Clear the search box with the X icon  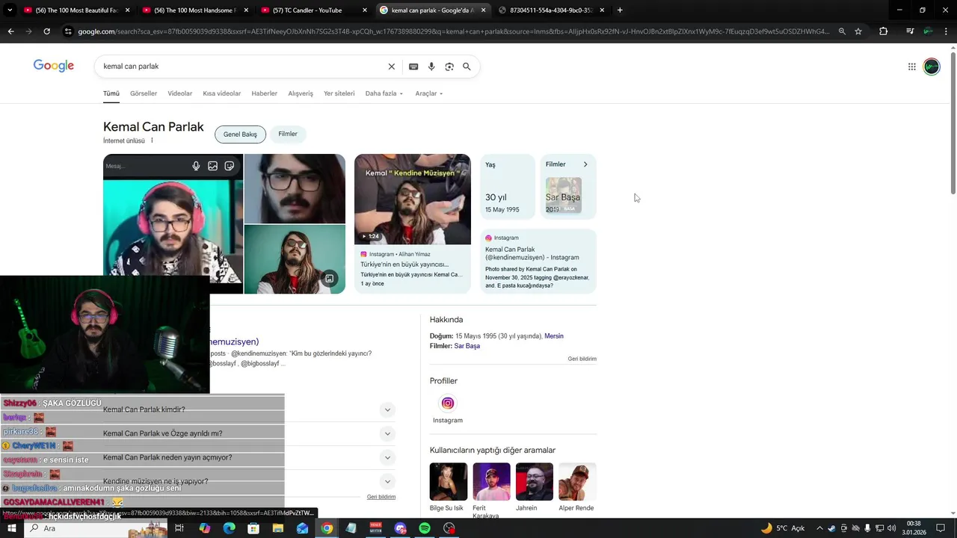[391, 67]
